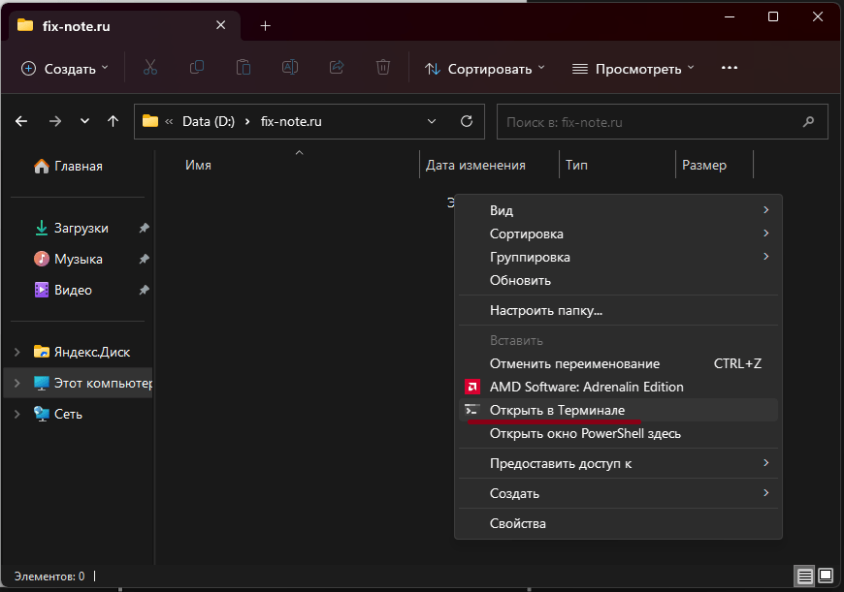Open the Сортировать dropdown
844x592 pixels.
point(485,69)
